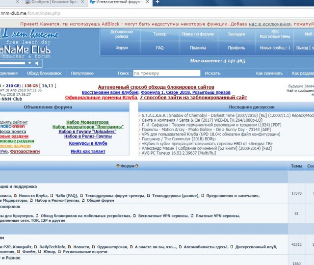Open Санта и компания discussion
The height and width of the screenshot is (265, 314).
coord(202,120)
